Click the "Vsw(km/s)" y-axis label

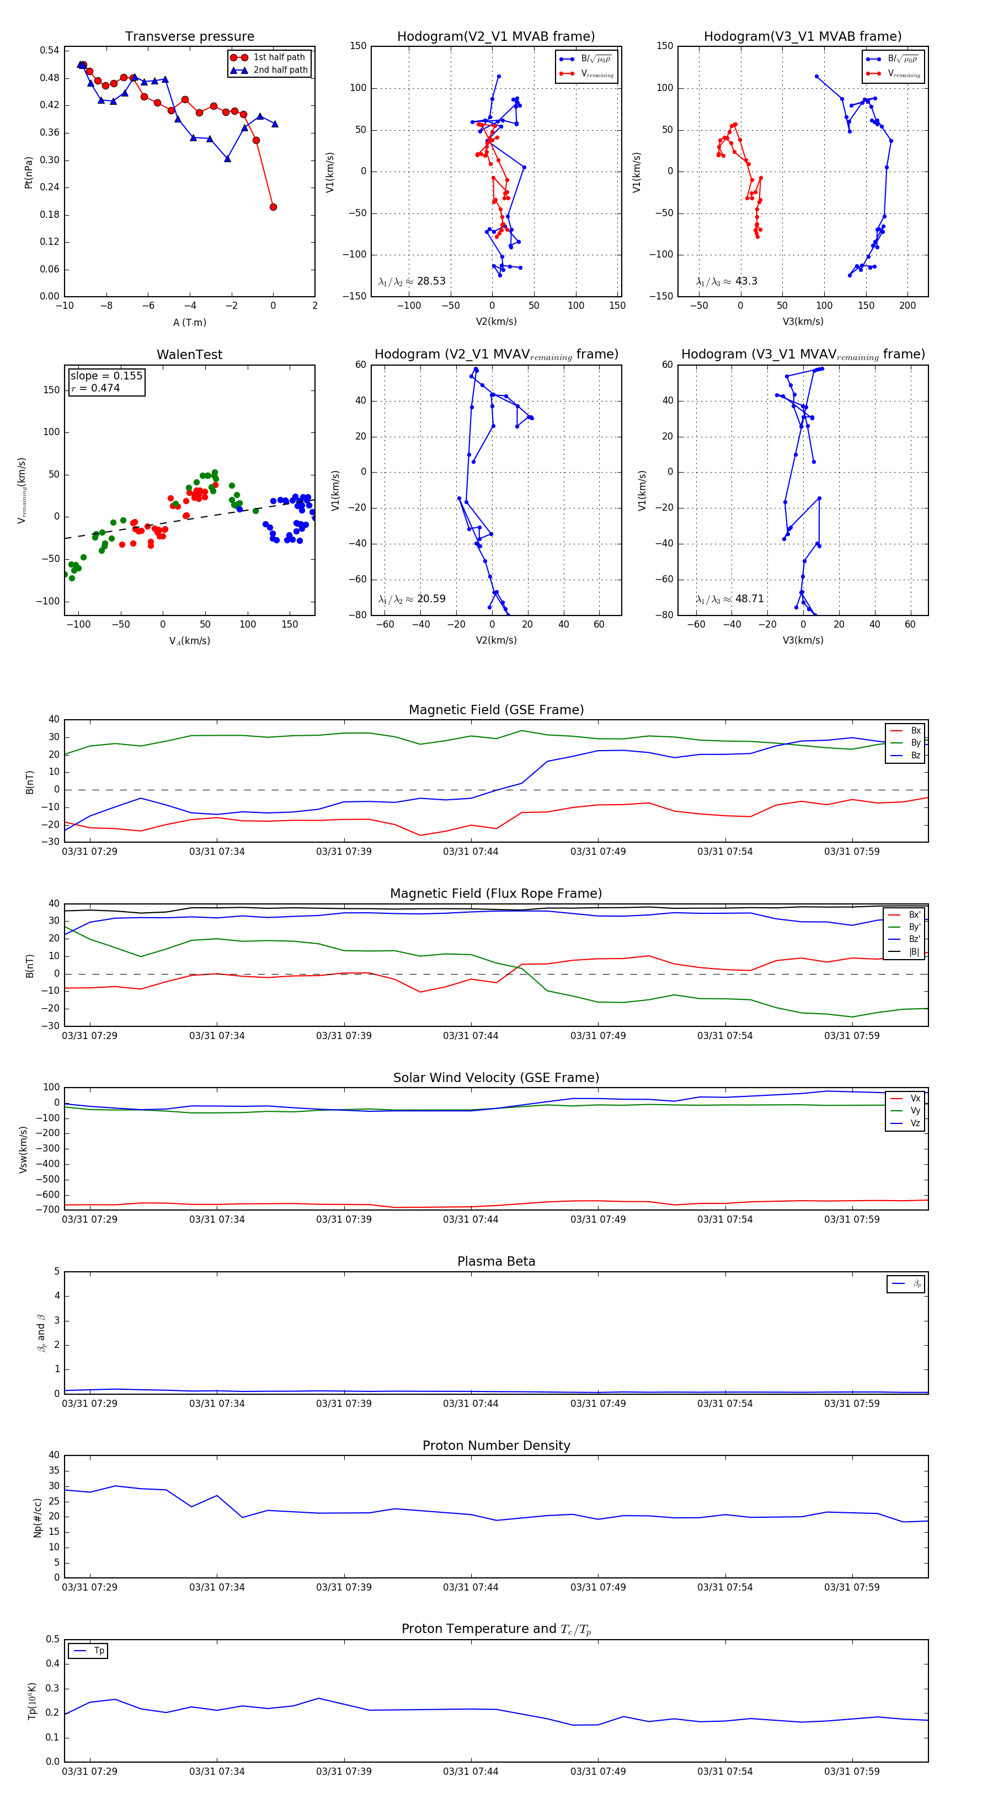(23, 1149)
